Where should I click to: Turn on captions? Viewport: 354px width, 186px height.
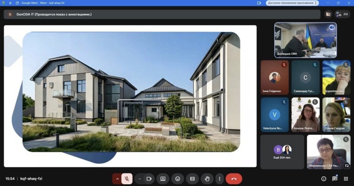tap(192, 179)
